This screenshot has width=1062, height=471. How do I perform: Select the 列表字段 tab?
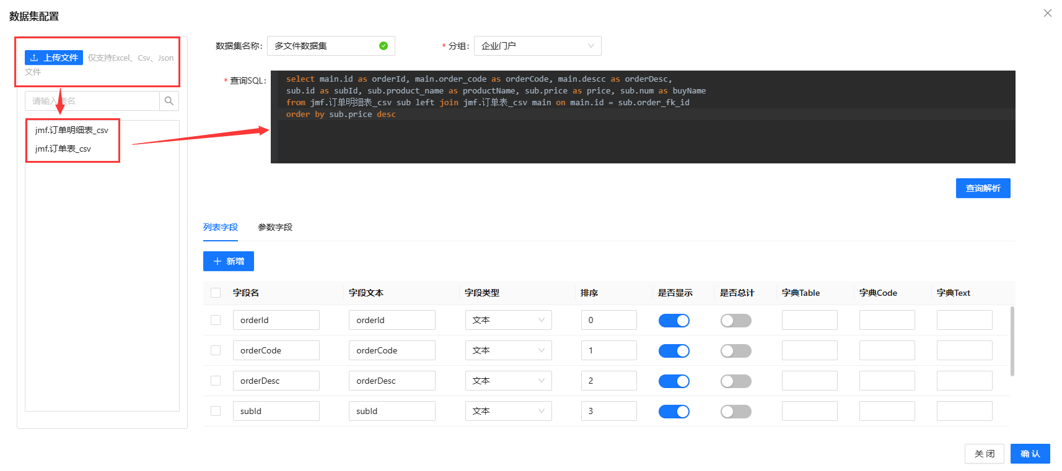point(221,227)
